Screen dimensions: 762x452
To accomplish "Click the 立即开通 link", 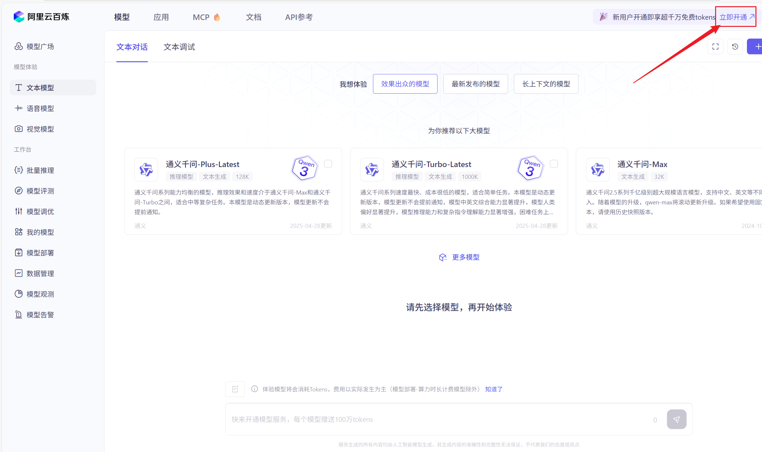I will [x=737, y=17].
